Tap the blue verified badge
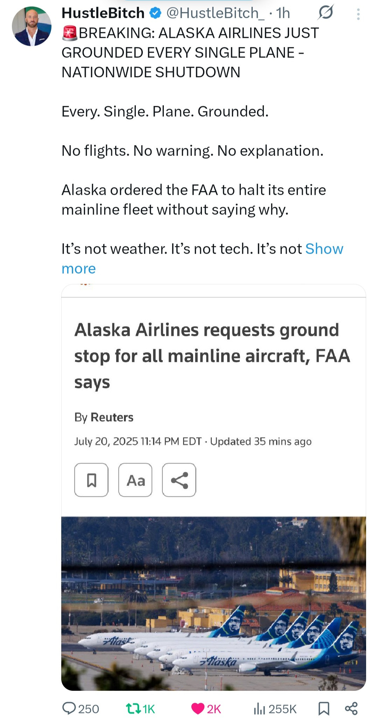 (155, 13)
